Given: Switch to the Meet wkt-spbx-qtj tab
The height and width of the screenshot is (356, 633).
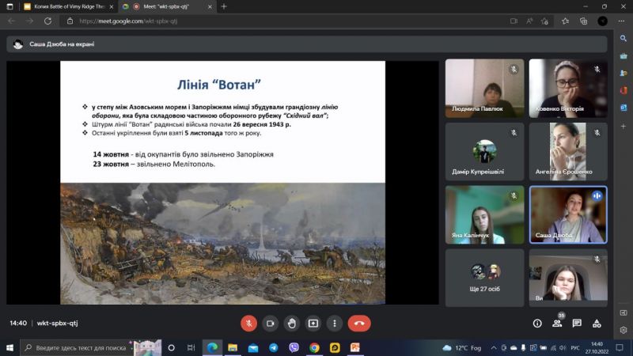Looking at the screenshot, I should [x=165, y=6].
